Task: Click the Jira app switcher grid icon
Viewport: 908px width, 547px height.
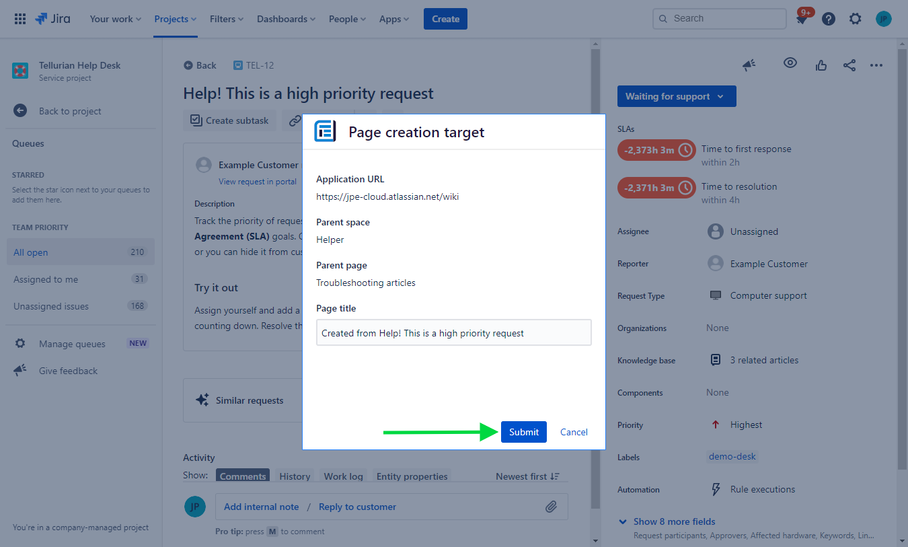Action: point(20,19)
